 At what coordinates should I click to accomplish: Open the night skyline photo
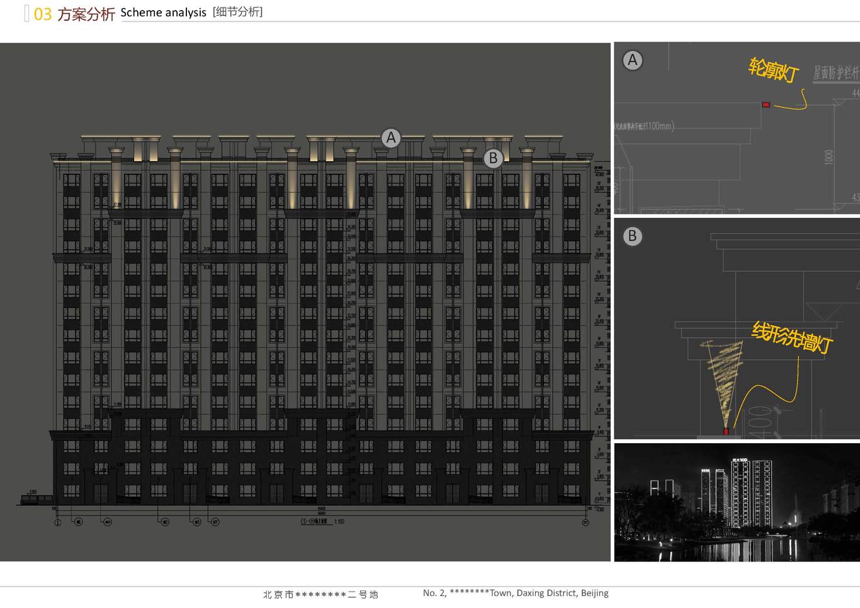(737, 502)
